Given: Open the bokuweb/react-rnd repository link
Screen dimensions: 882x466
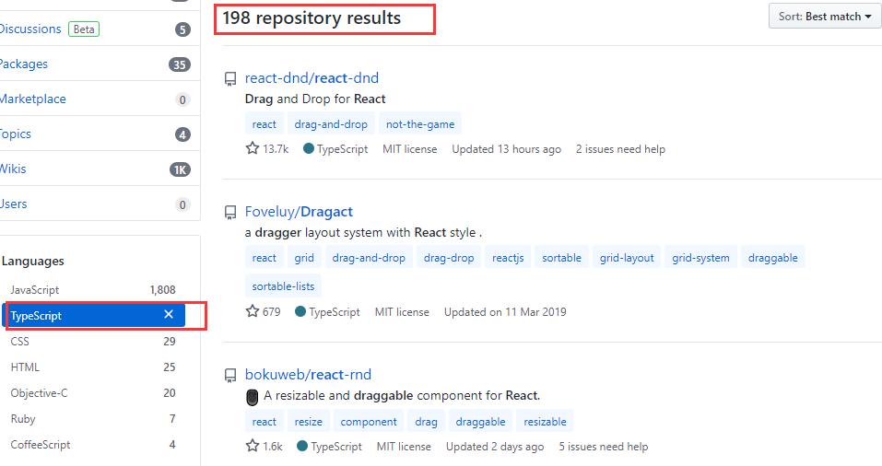Looking at the screenshot, I should pos(308,375).
